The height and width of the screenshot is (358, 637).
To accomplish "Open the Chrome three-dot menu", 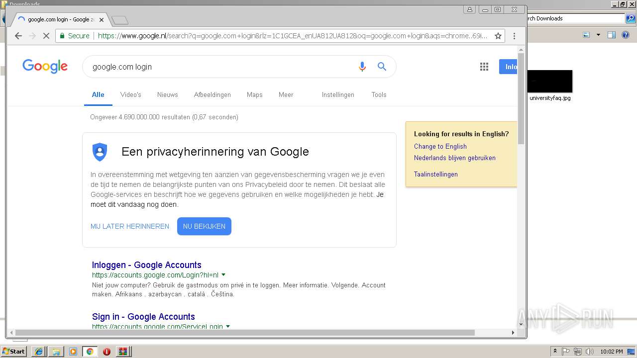I will (514, 36).
